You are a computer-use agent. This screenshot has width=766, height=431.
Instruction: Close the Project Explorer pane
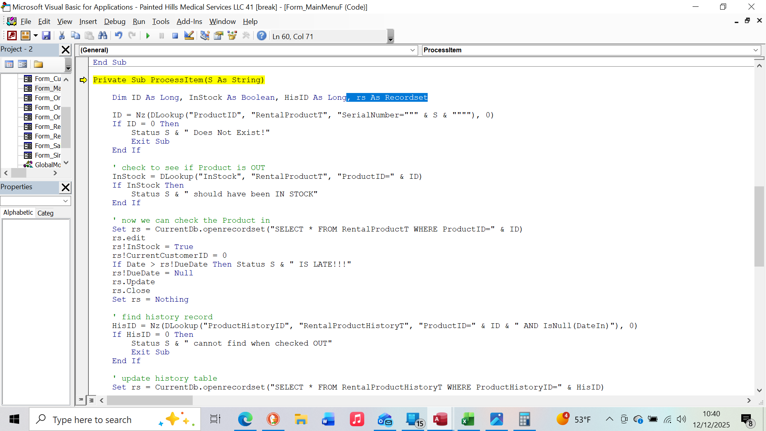pyautogui.click(x=65, y=50)
